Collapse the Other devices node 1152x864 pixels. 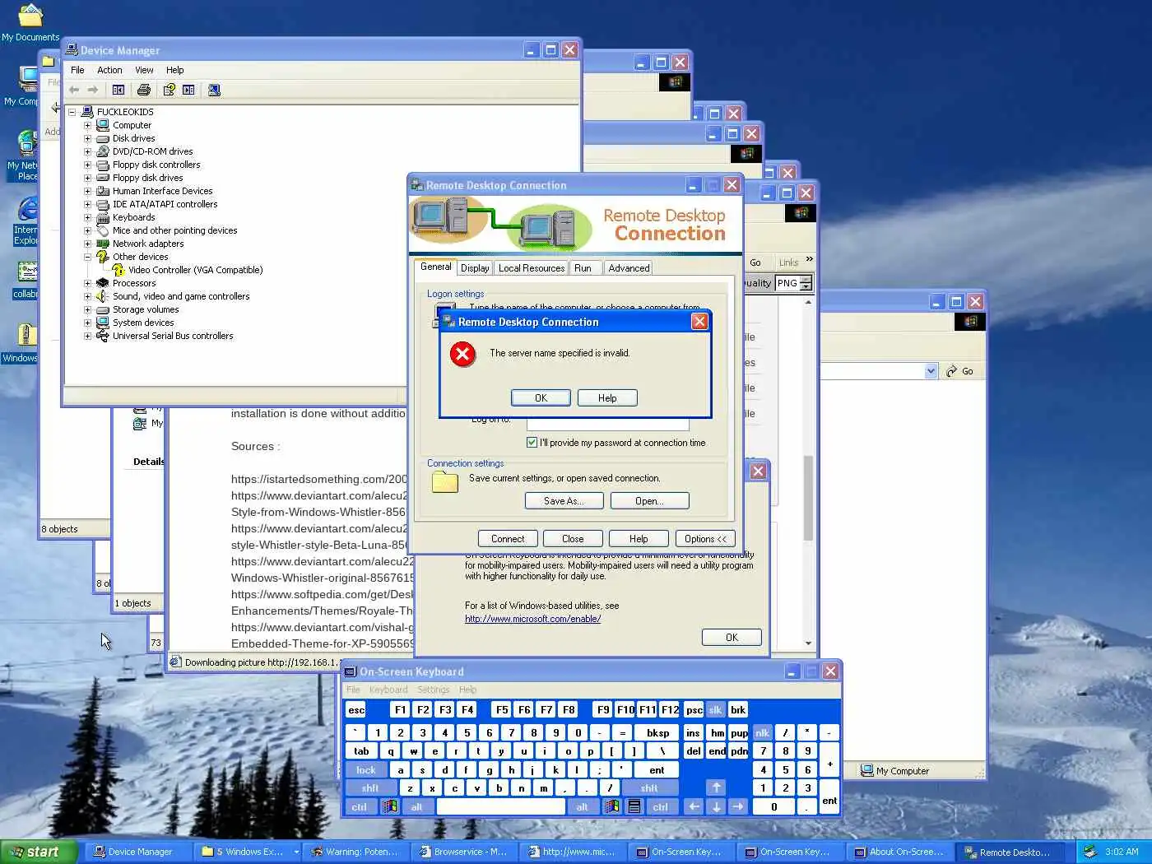coord(87,257)
